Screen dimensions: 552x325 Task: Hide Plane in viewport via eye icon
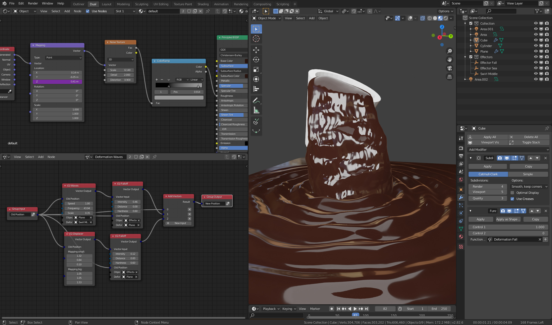point(536,51)
